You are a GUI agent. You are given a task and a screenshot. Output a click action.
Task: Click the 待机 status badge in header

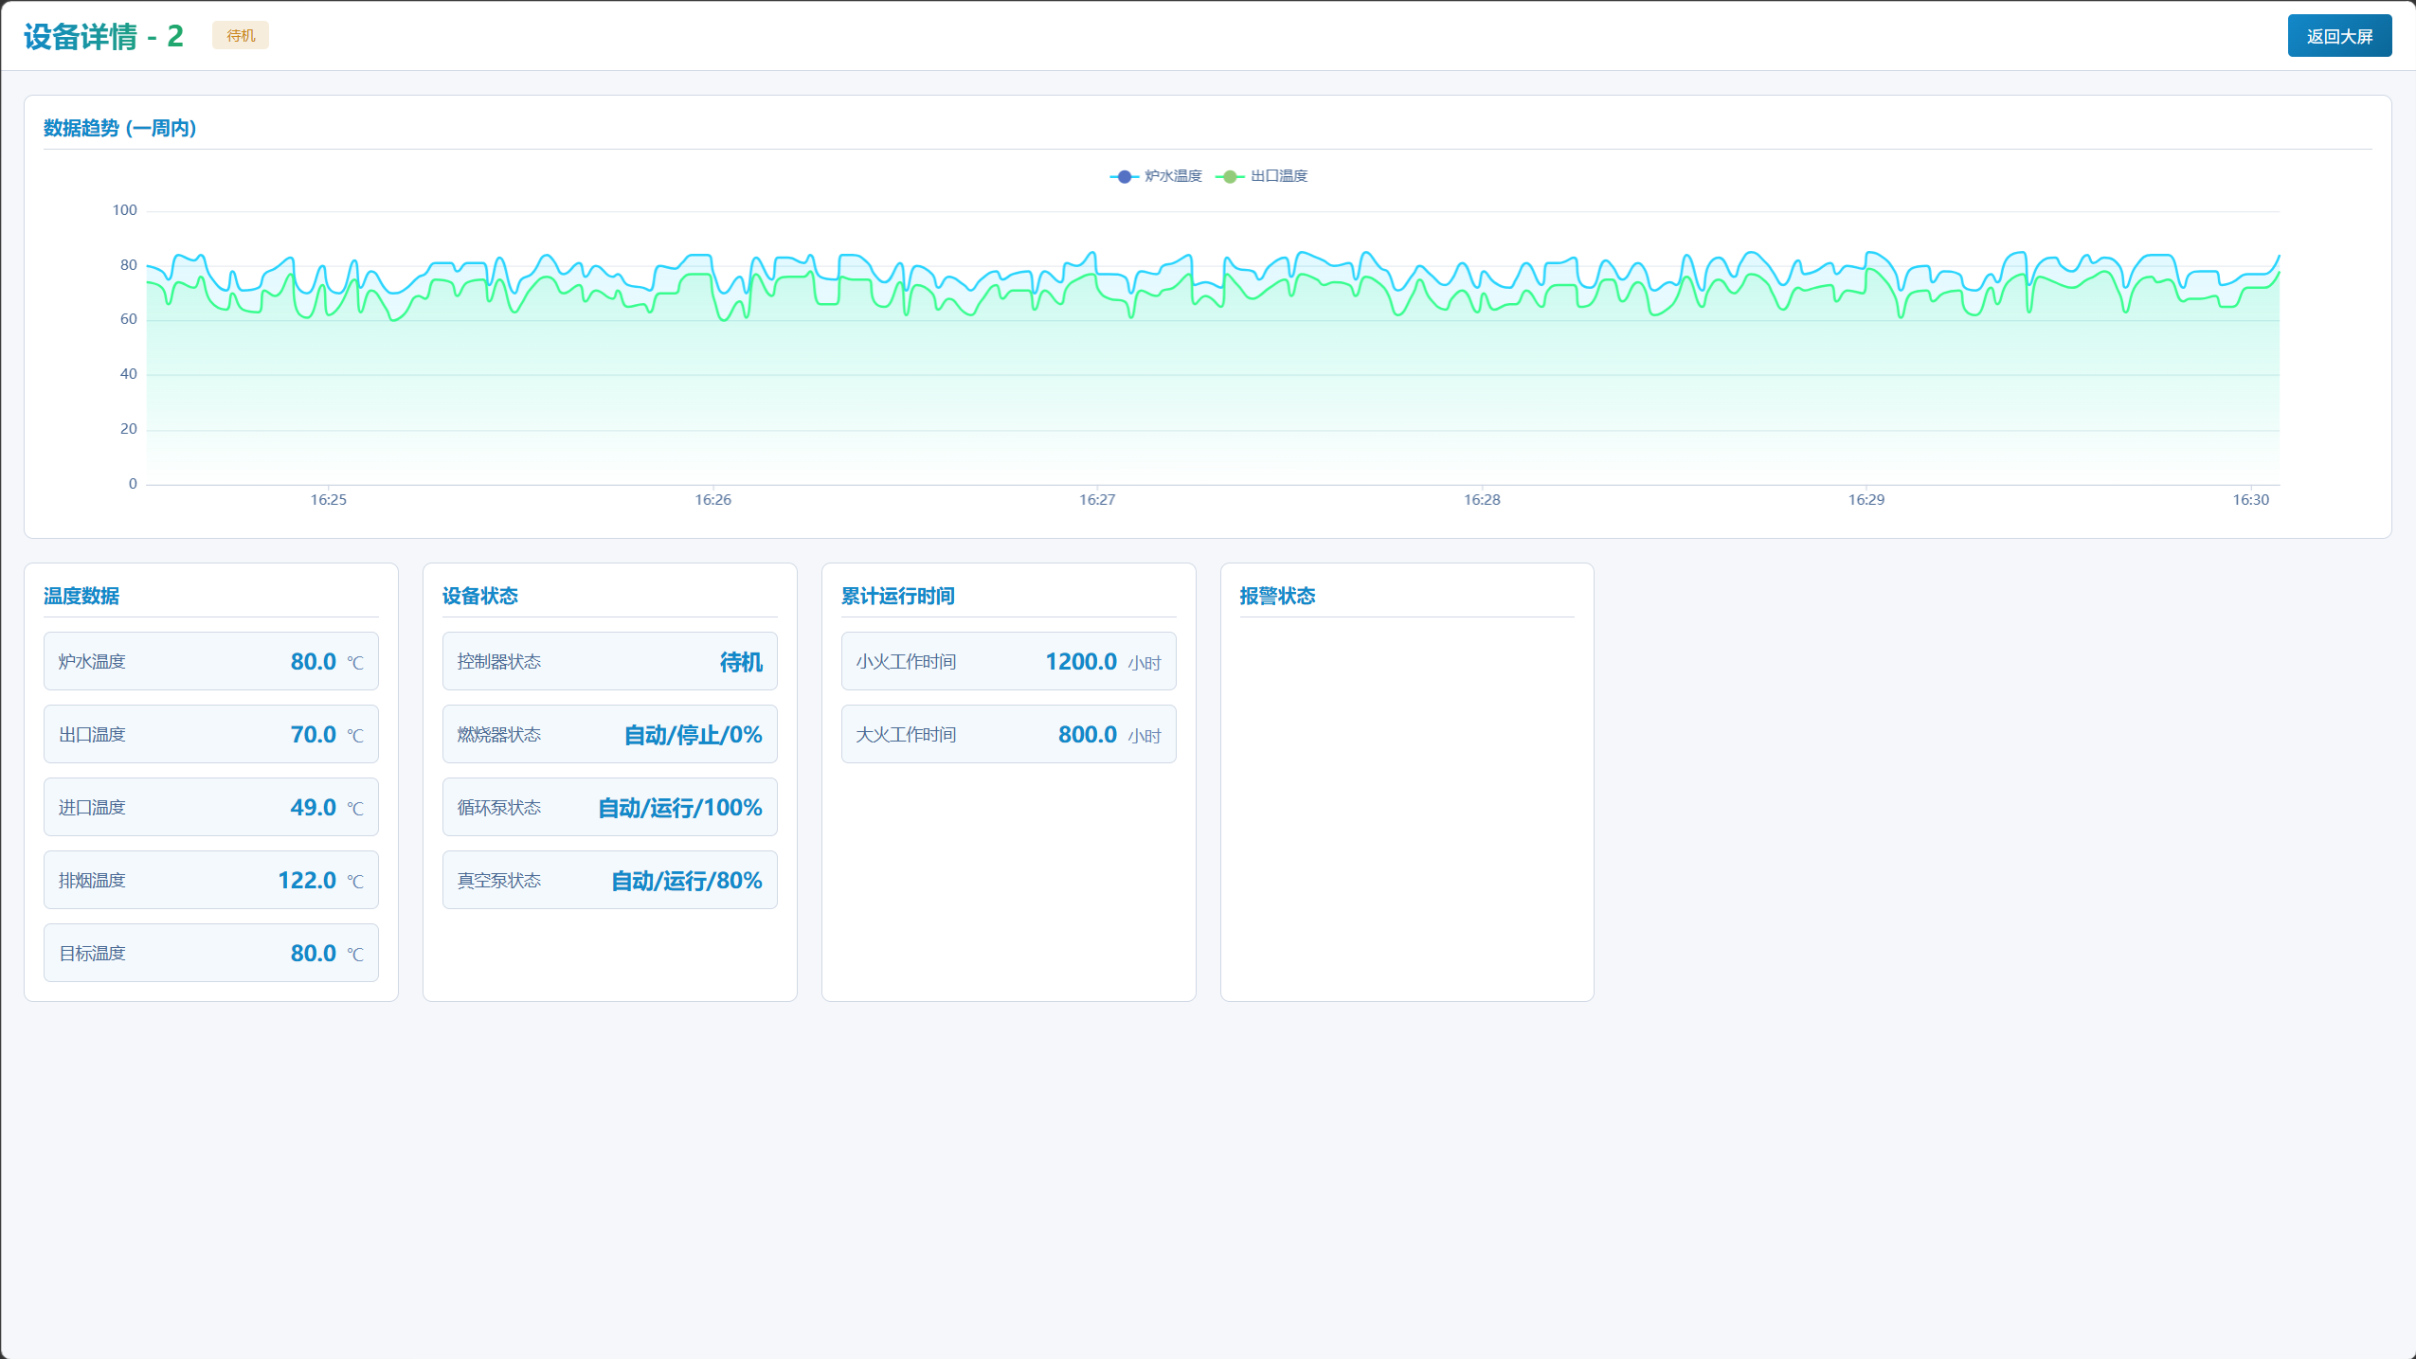241,36
